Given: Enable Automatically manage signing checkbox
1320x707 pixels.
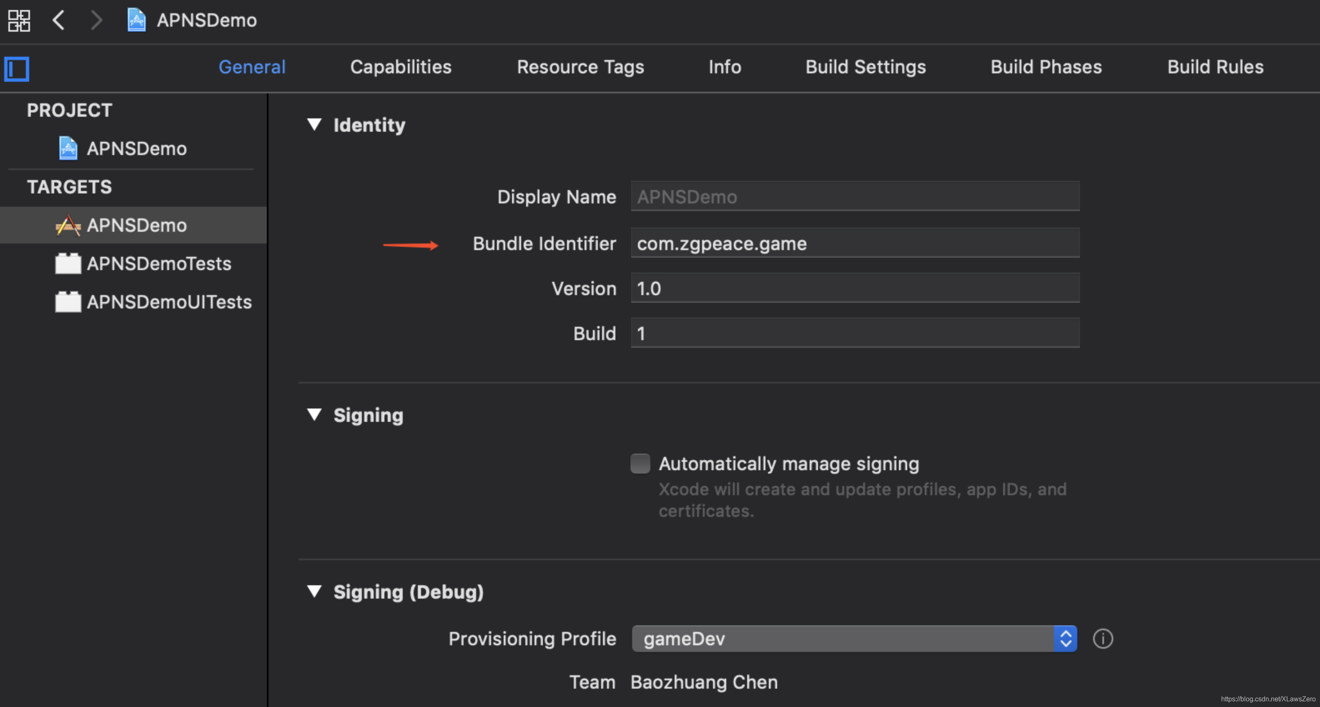Looking at the screenshot, I should pyautogui.click(x=640, y=464).
